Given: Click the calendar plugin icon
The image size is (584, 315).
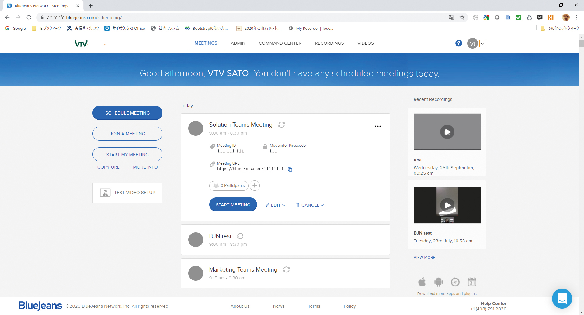Looking at the screenshot, I should (x=472, y=282).
